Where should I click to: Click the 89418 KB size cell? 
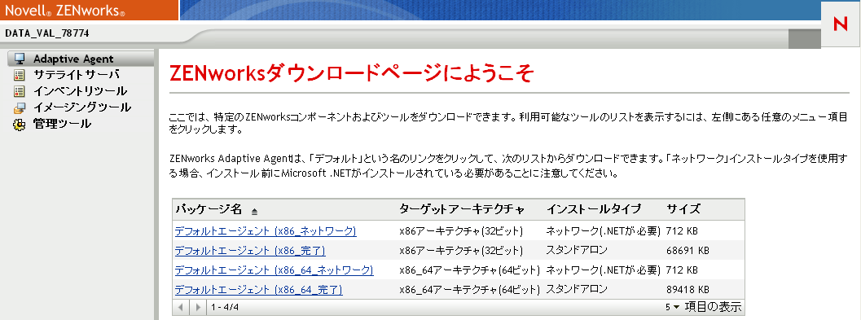(x=687, y=290)
